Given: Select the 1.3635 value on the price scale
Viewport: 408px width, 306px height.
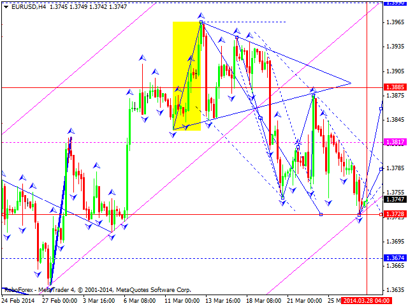Looking at the screenshot, I should (396, 288).
